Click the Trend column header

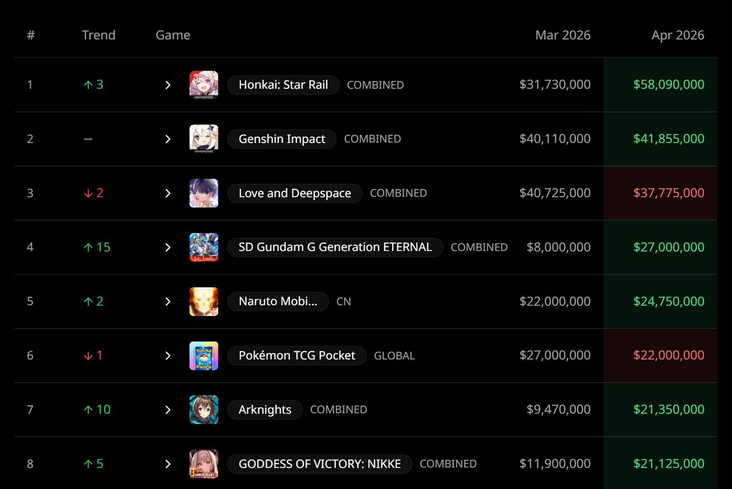99,35
